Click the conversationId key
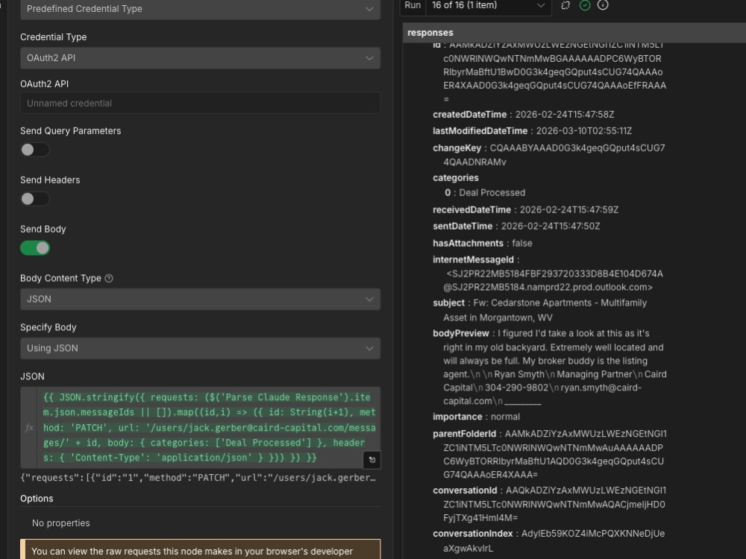746x559 pixels. point(464,490)
